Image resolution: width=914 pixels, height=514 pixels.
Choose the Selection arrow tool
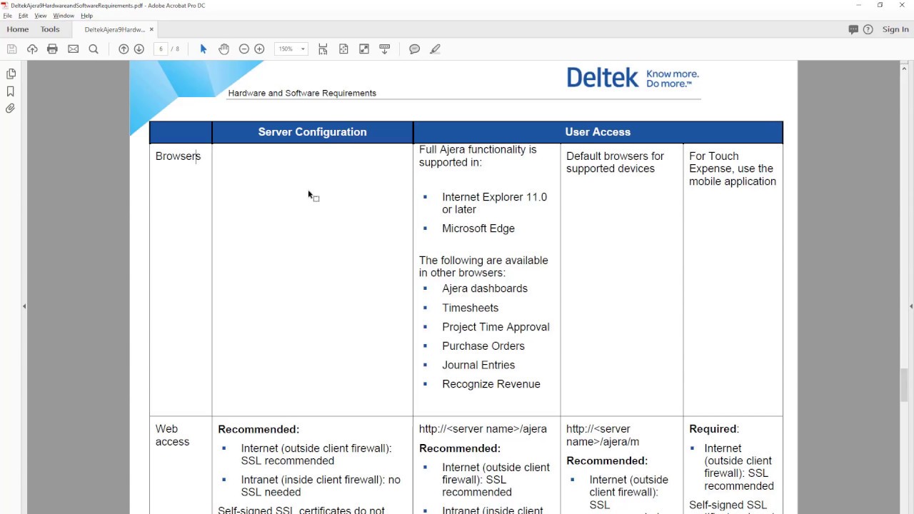click(x=204, y=49)
